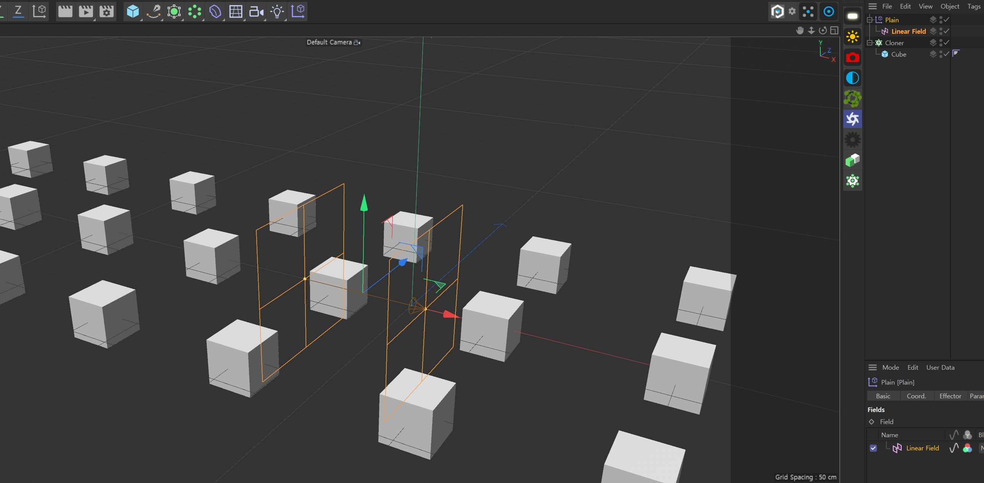
Task: Toggle enable checkmark for Plain
Action: click(947, 19)
